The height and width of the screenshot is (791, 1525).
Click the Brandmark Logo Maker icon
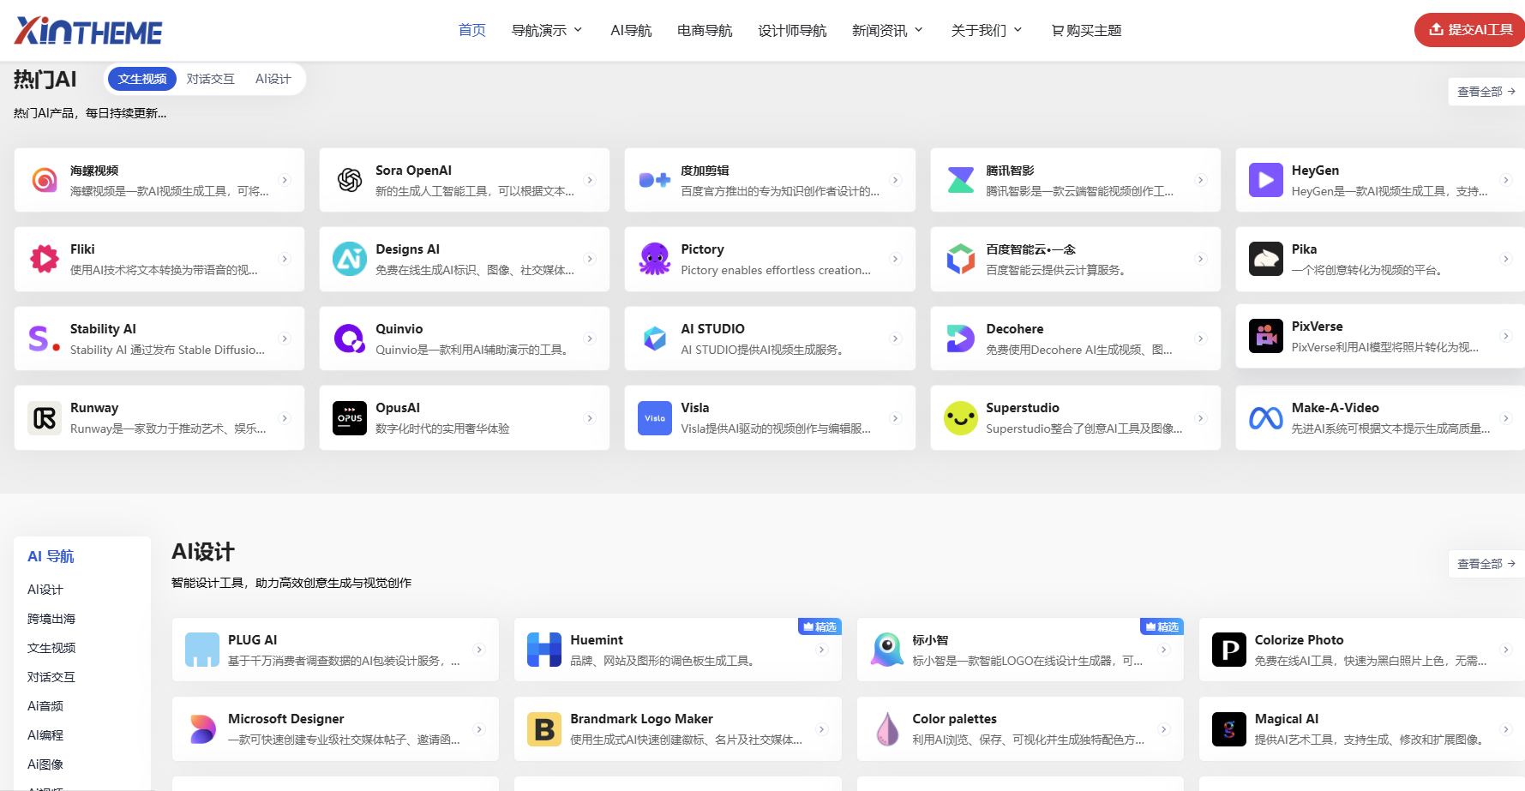coord(544,729)
